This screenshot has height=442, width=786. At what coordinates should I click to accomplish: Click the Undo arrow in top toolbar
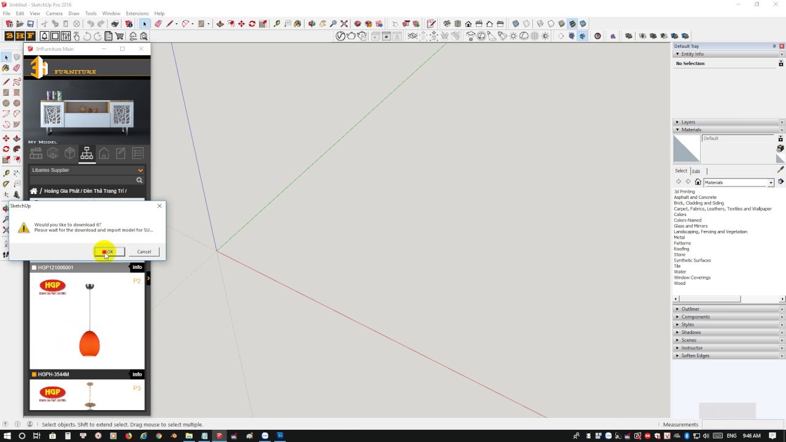90,24
